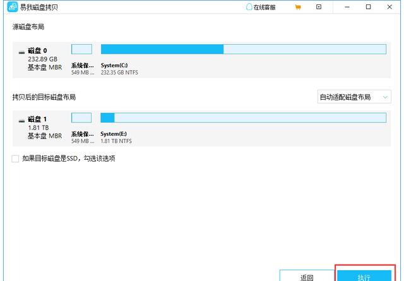Select System(C:) partition bar on Disk 0

pyautogui.click(x=243, y=49)
